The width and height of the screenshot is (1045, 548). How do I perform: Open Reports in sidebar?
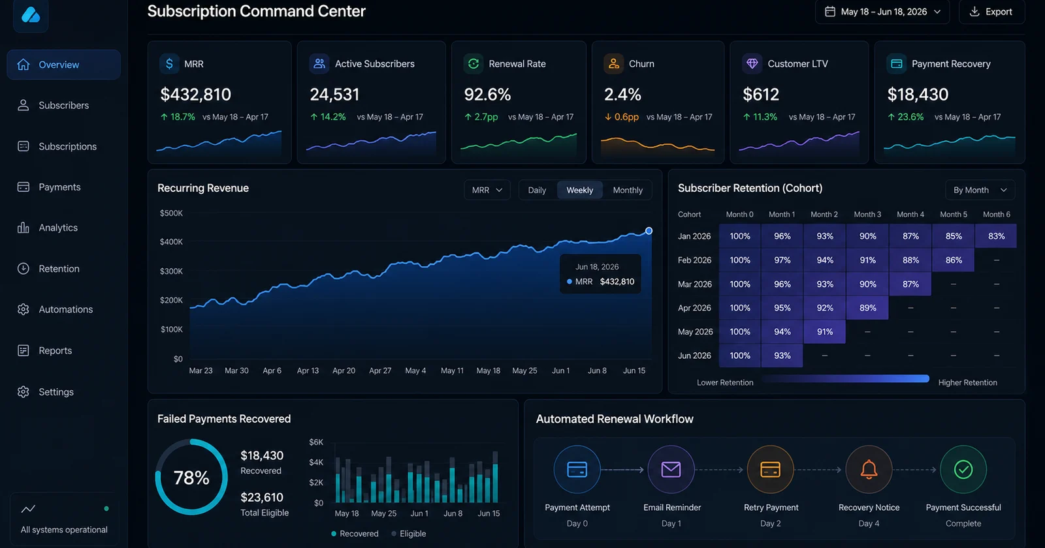[64, 350]
